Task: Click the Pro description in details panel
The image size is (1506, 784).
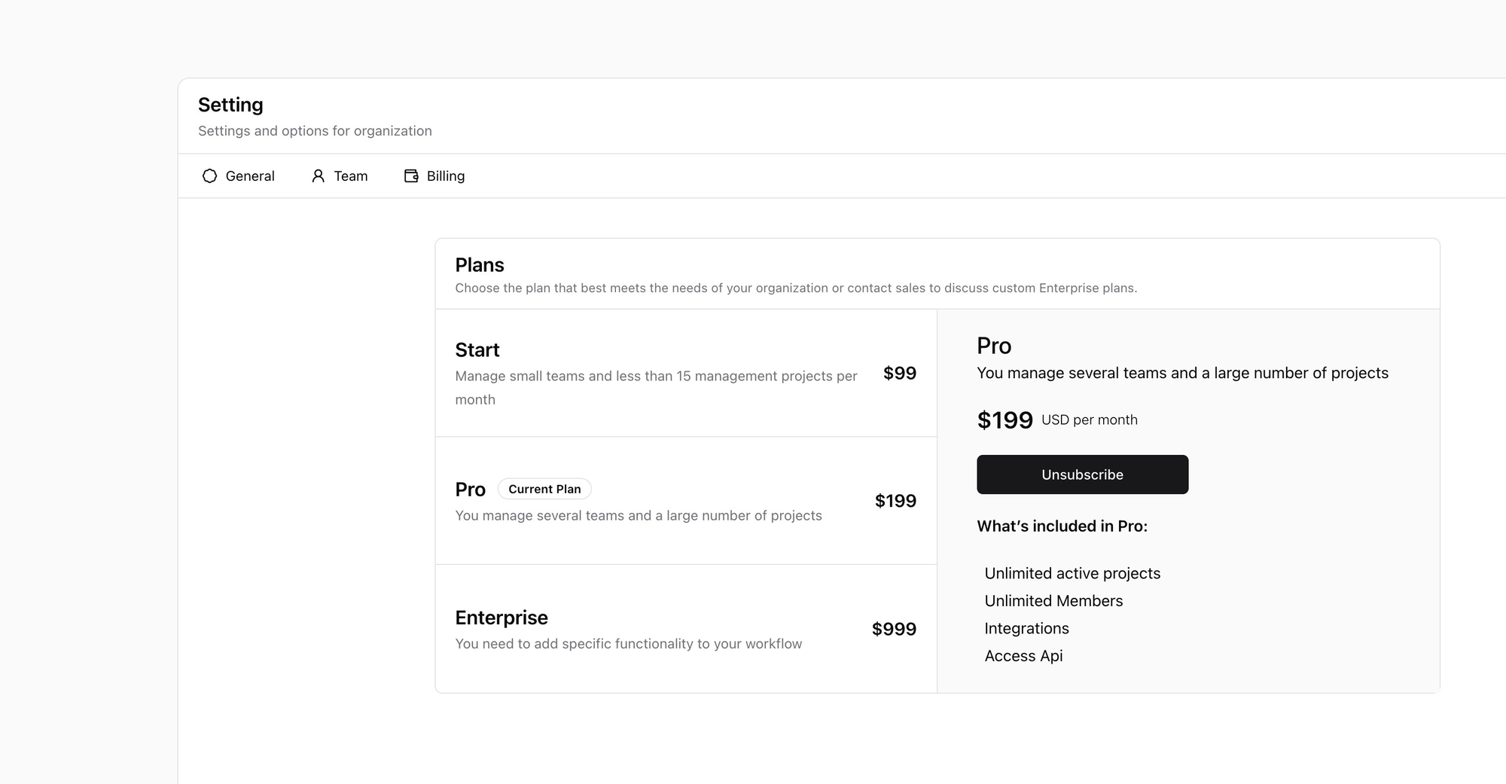Action: tap(1182, 374)
